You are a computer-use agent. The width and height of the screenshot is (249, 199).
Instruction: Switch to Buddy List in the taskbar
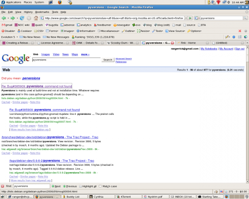74,197
